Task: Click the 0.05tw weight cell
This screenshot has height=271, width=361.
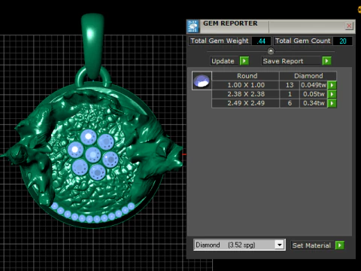Action: tap(314, 94)
